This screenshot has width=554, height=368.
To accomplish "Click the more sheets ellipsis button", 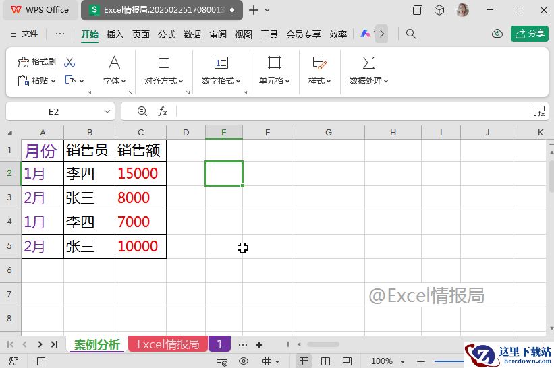I will click(x=243, y=344).
